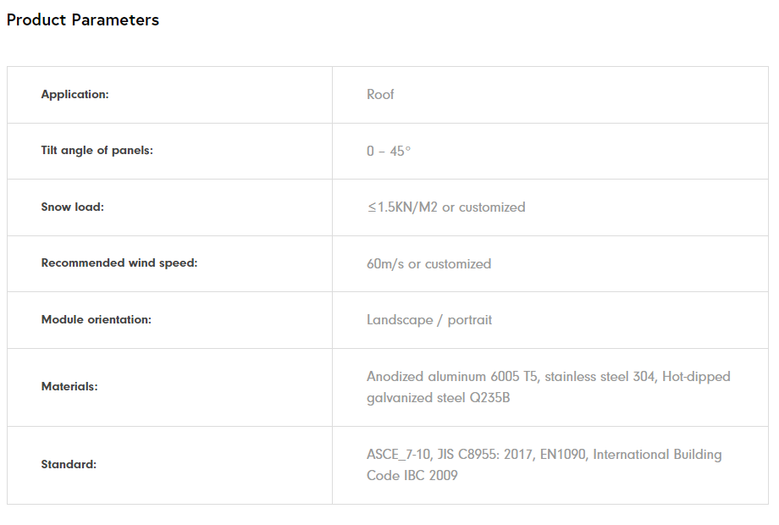This screenshot has height=525, width=779.
Task: Click the Recommended wind speed label
Action: pos(119,263)
